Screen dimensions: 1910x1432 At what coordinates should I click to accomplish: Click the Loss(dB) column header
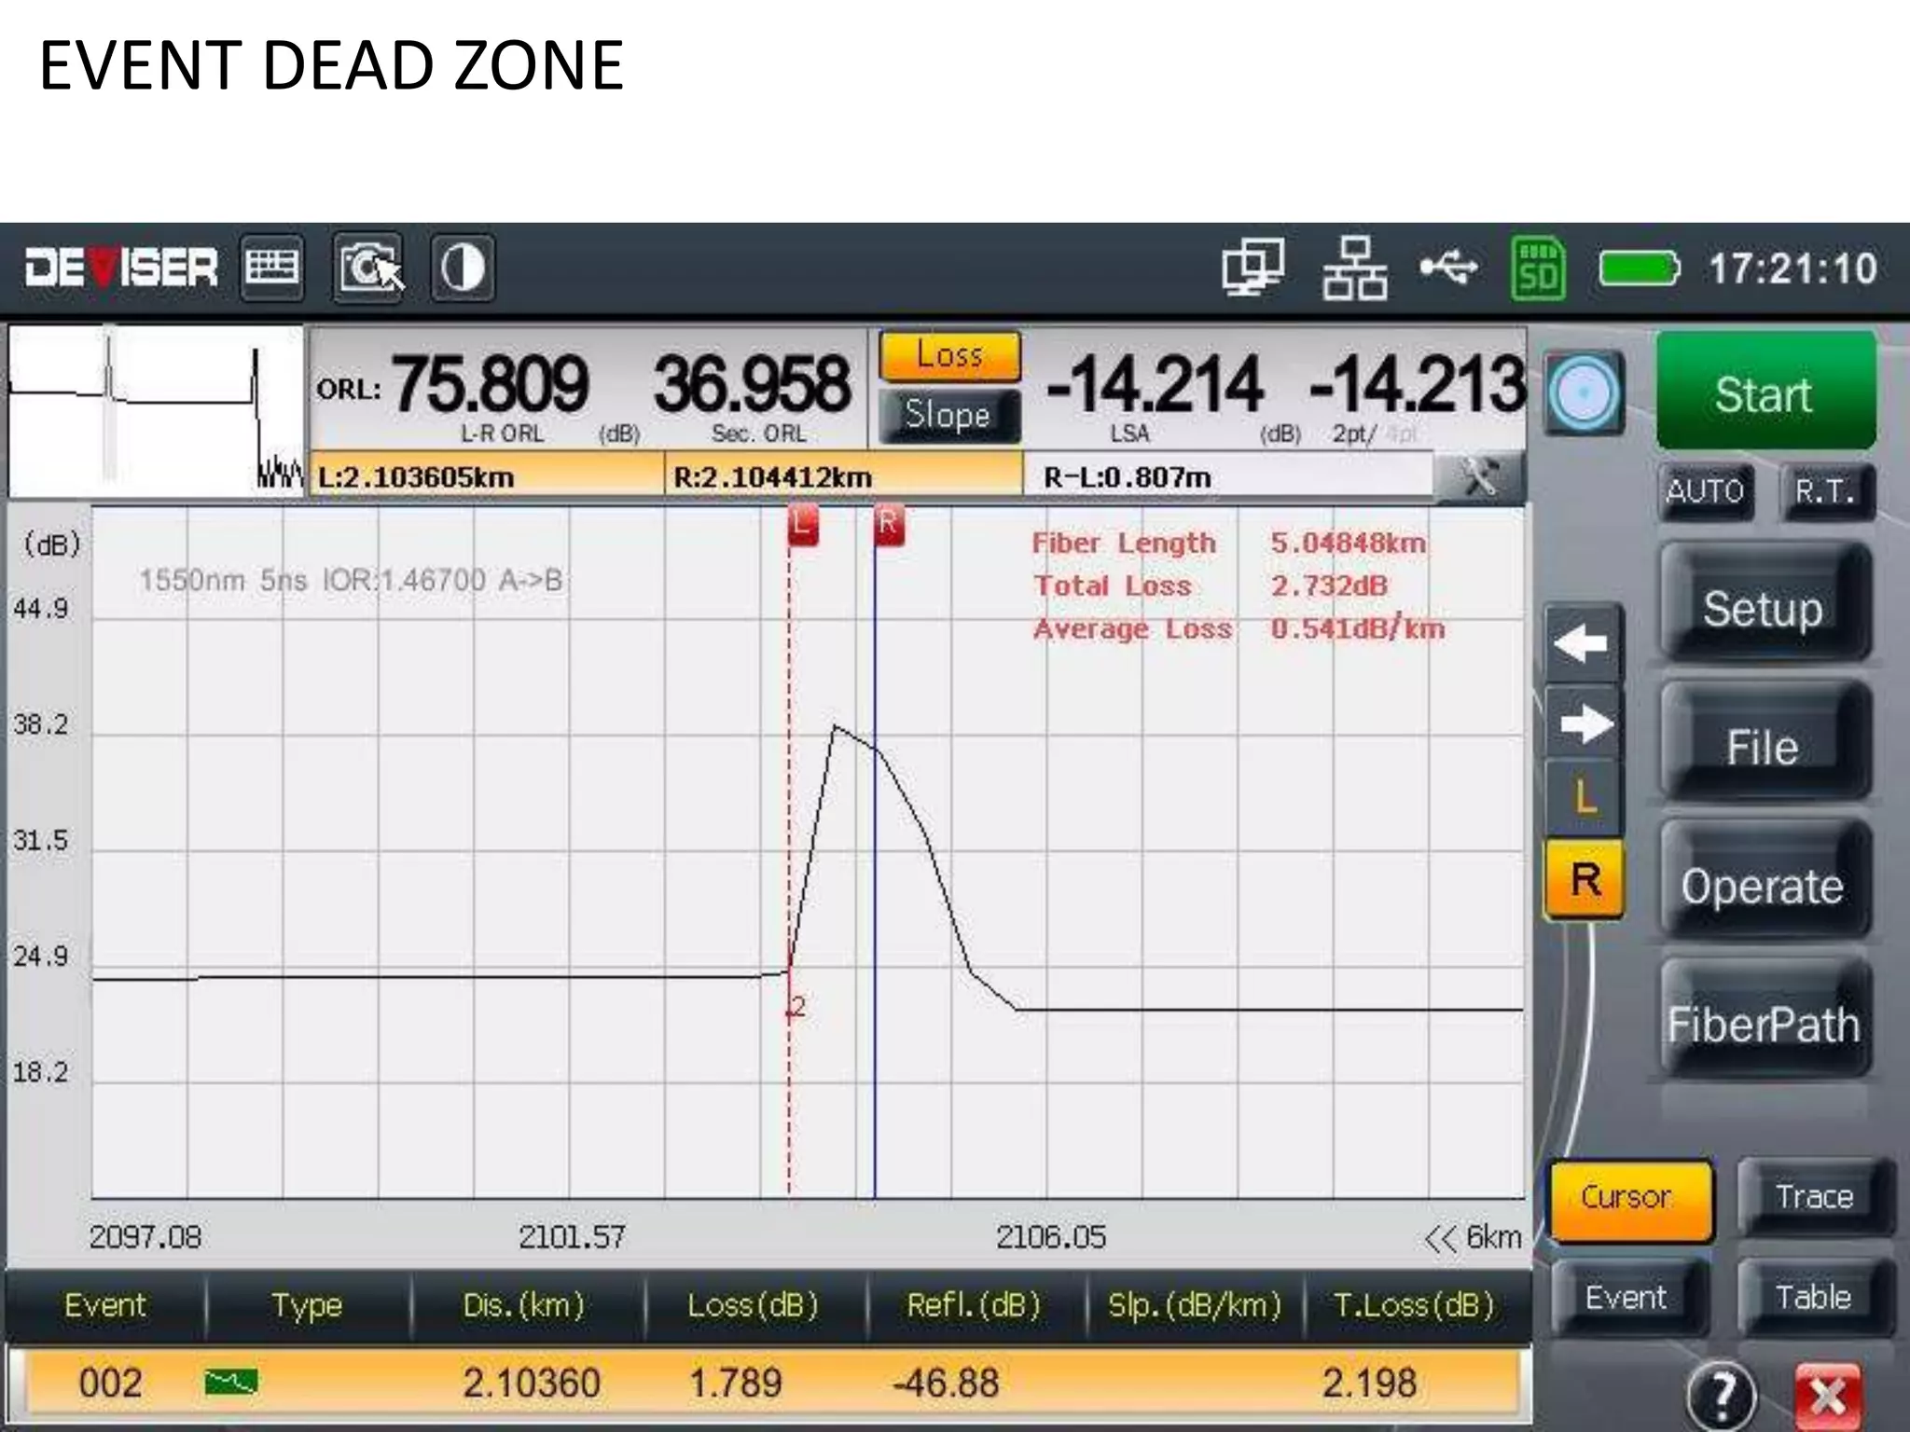click(x=753, y=1305)
